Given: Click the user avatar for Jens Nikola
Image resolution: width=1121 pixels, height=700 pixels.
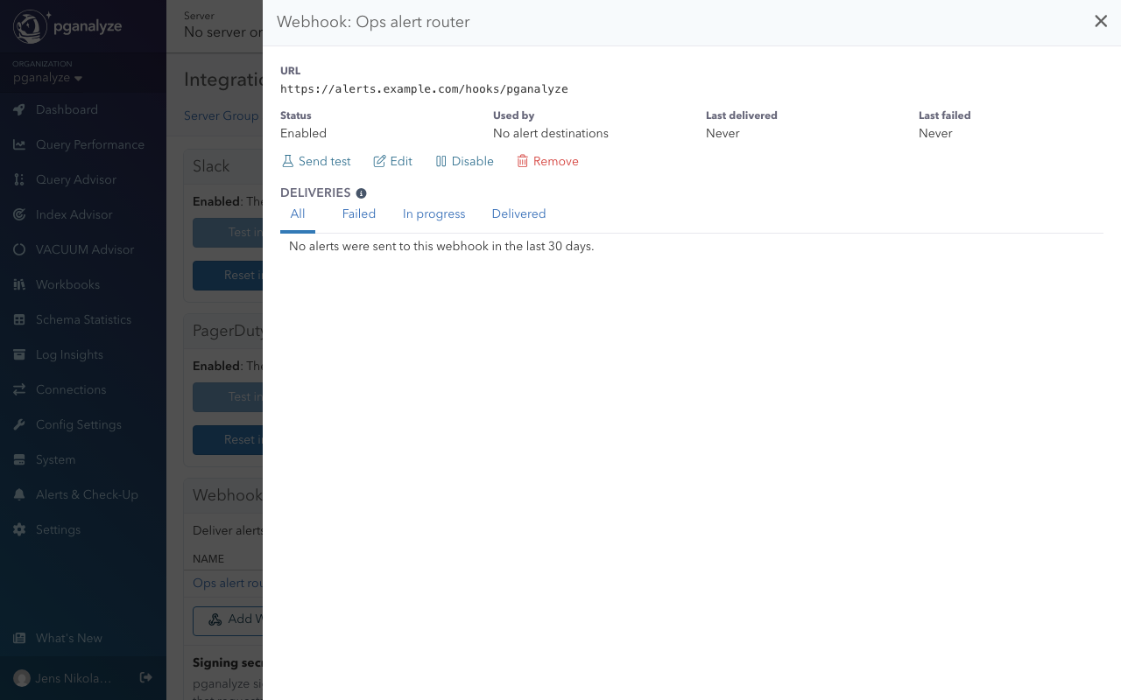Looking at the screenshot, I should pos(22,678).
